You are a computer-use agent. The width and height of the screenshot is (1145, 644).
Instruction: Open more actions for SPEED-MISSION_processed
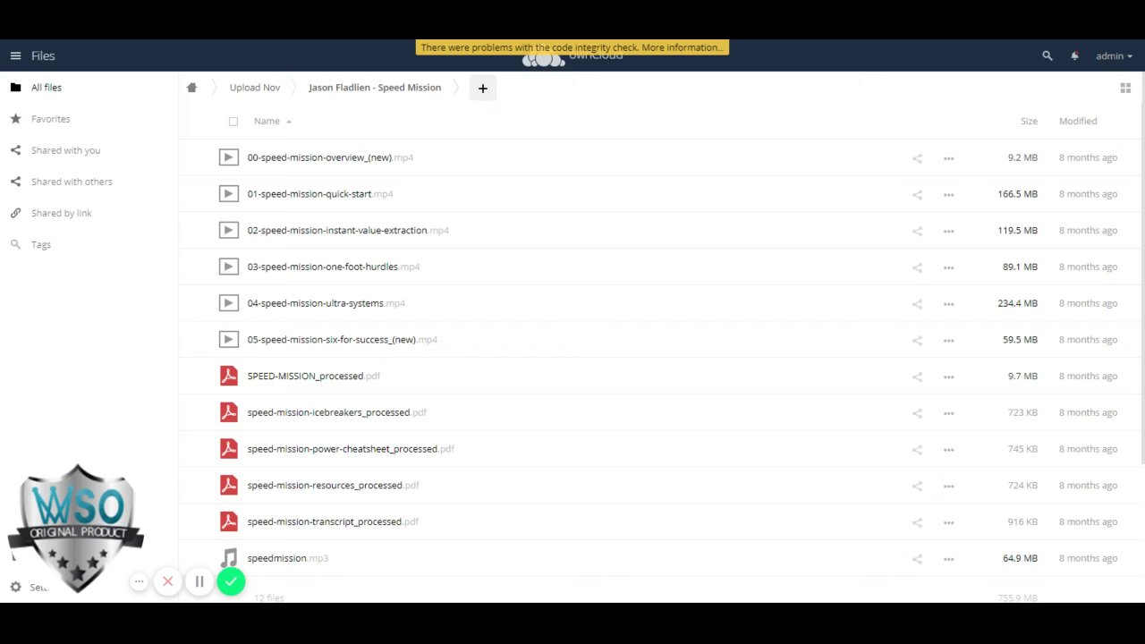(948, 377)
